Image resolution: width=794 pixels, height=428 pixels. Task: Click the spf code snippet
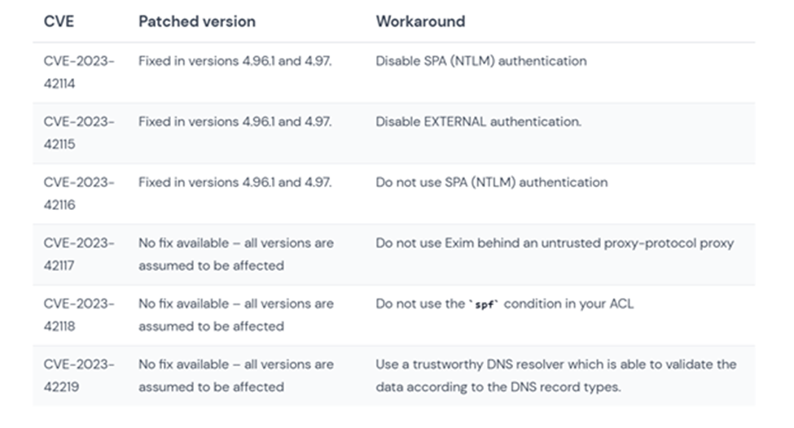(484, 304)
